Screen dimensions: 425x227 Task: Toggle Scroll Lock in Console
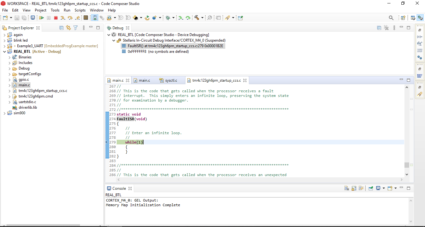pyautogui.click(x=354, y=188)
